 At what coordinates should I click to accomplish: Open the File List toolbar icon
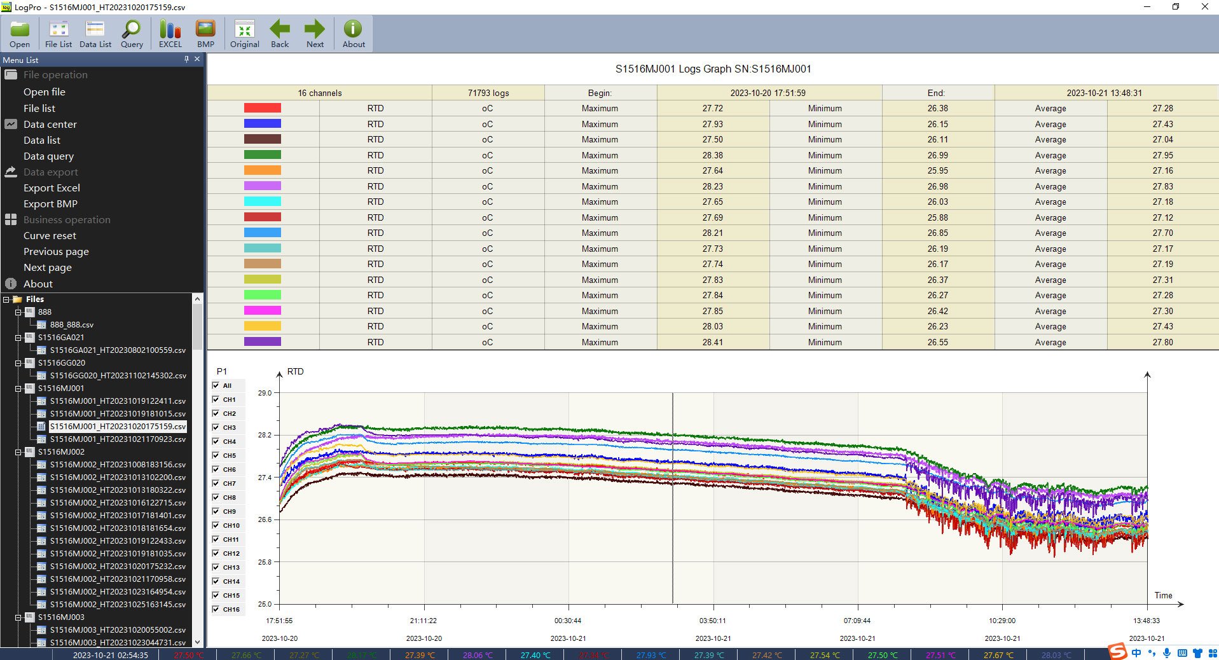tap(59, 33)
